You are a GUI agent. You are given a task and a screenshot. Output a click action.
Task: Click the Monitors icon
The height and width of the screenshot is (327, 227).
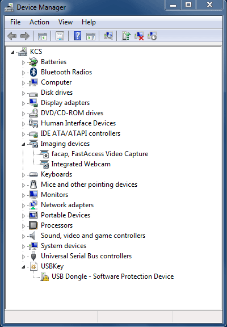(x=33, y=195)
